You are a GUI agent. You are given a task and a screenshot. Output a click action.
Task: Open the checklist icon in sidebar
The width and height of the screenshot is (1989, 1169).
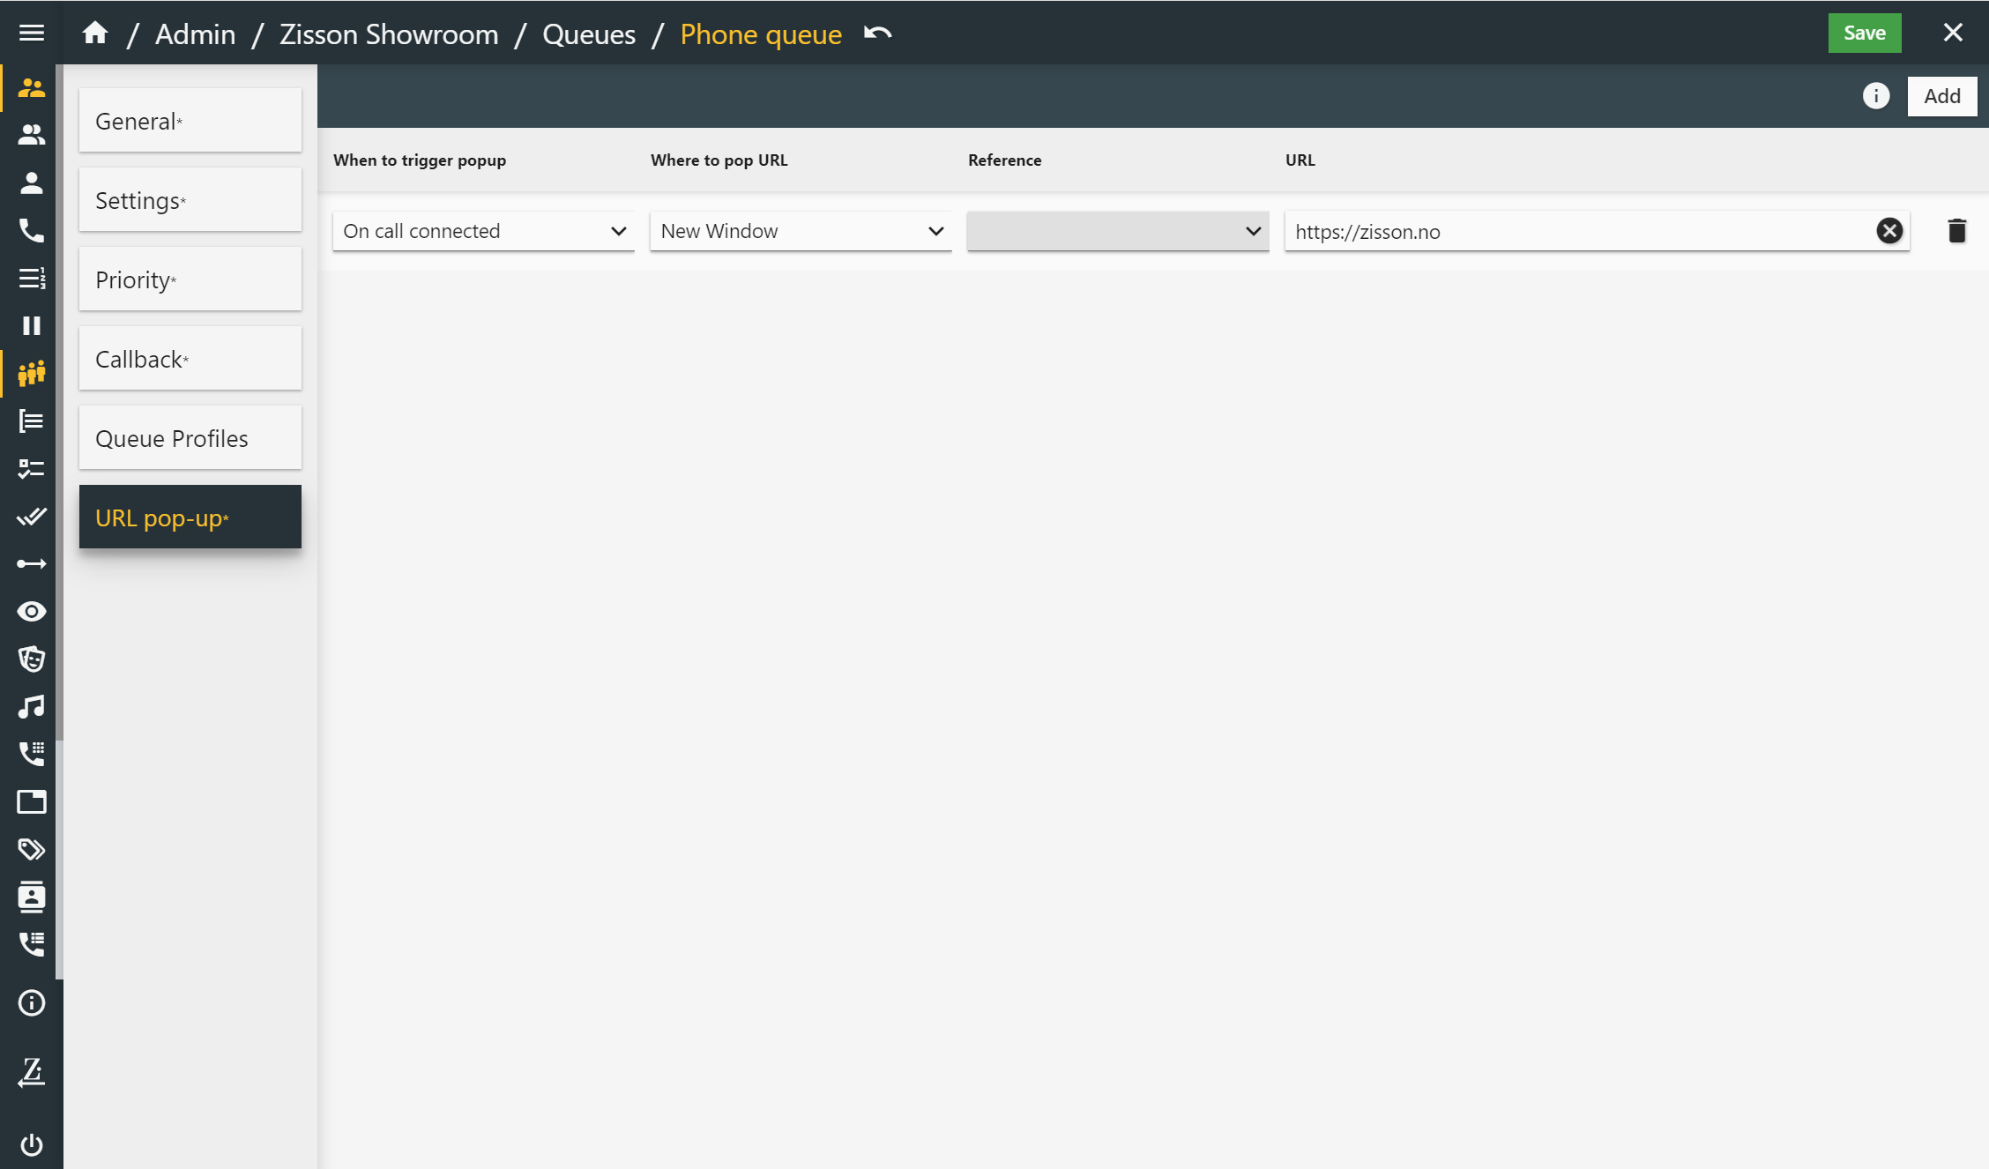pos(32,468)
